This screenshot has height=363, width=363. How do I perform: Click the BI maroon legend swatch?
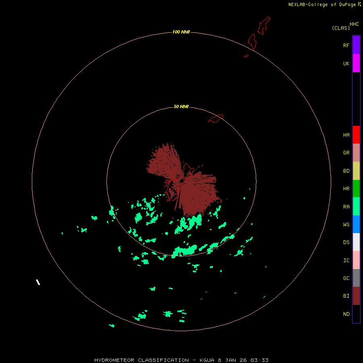[x=356, y=296]
